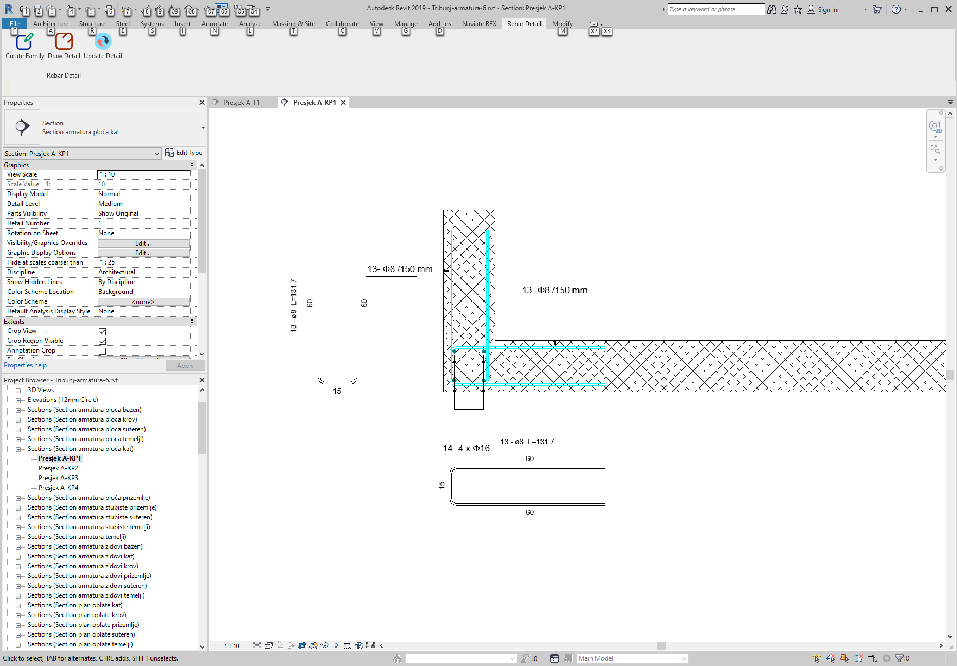
Task: Save the project from Quick Access Toolbar
Action: point(39,9)
